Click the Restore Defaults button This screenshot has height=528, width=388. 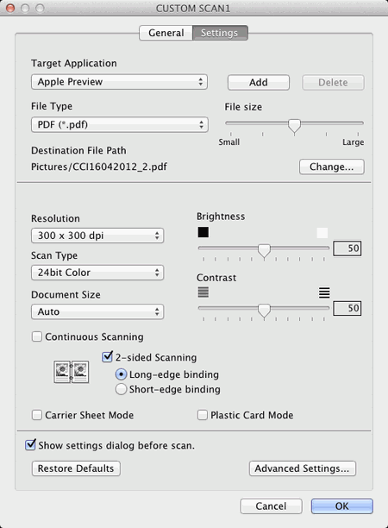76,468
